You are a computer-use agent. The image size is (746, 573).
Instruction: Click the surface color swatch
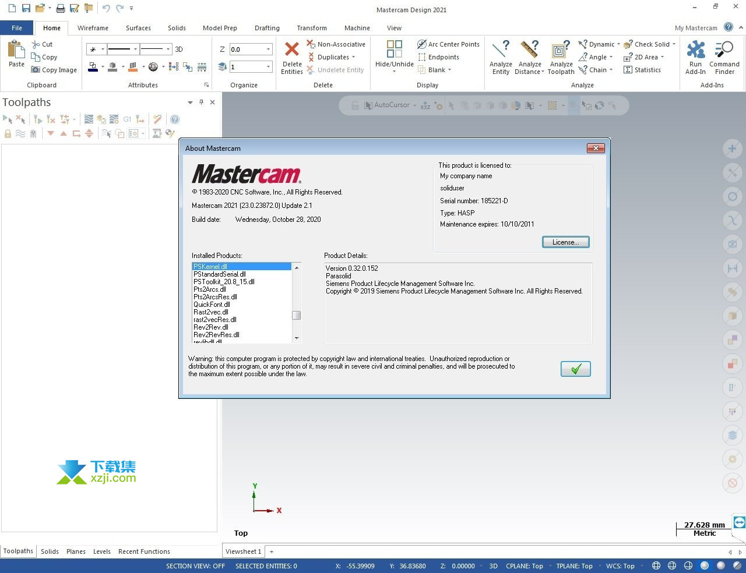pyautogui.click(x=133, y=67)
